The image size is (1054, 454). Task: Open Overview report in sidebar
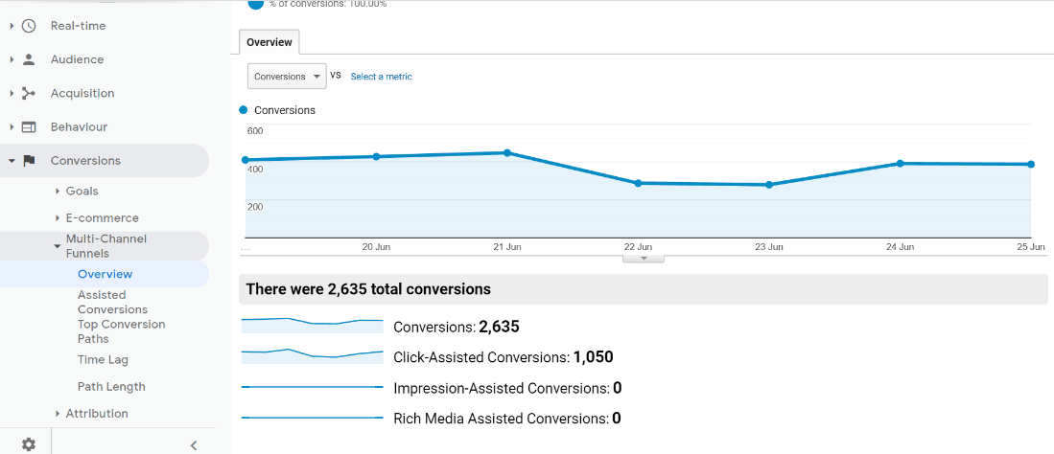[105, 274]
